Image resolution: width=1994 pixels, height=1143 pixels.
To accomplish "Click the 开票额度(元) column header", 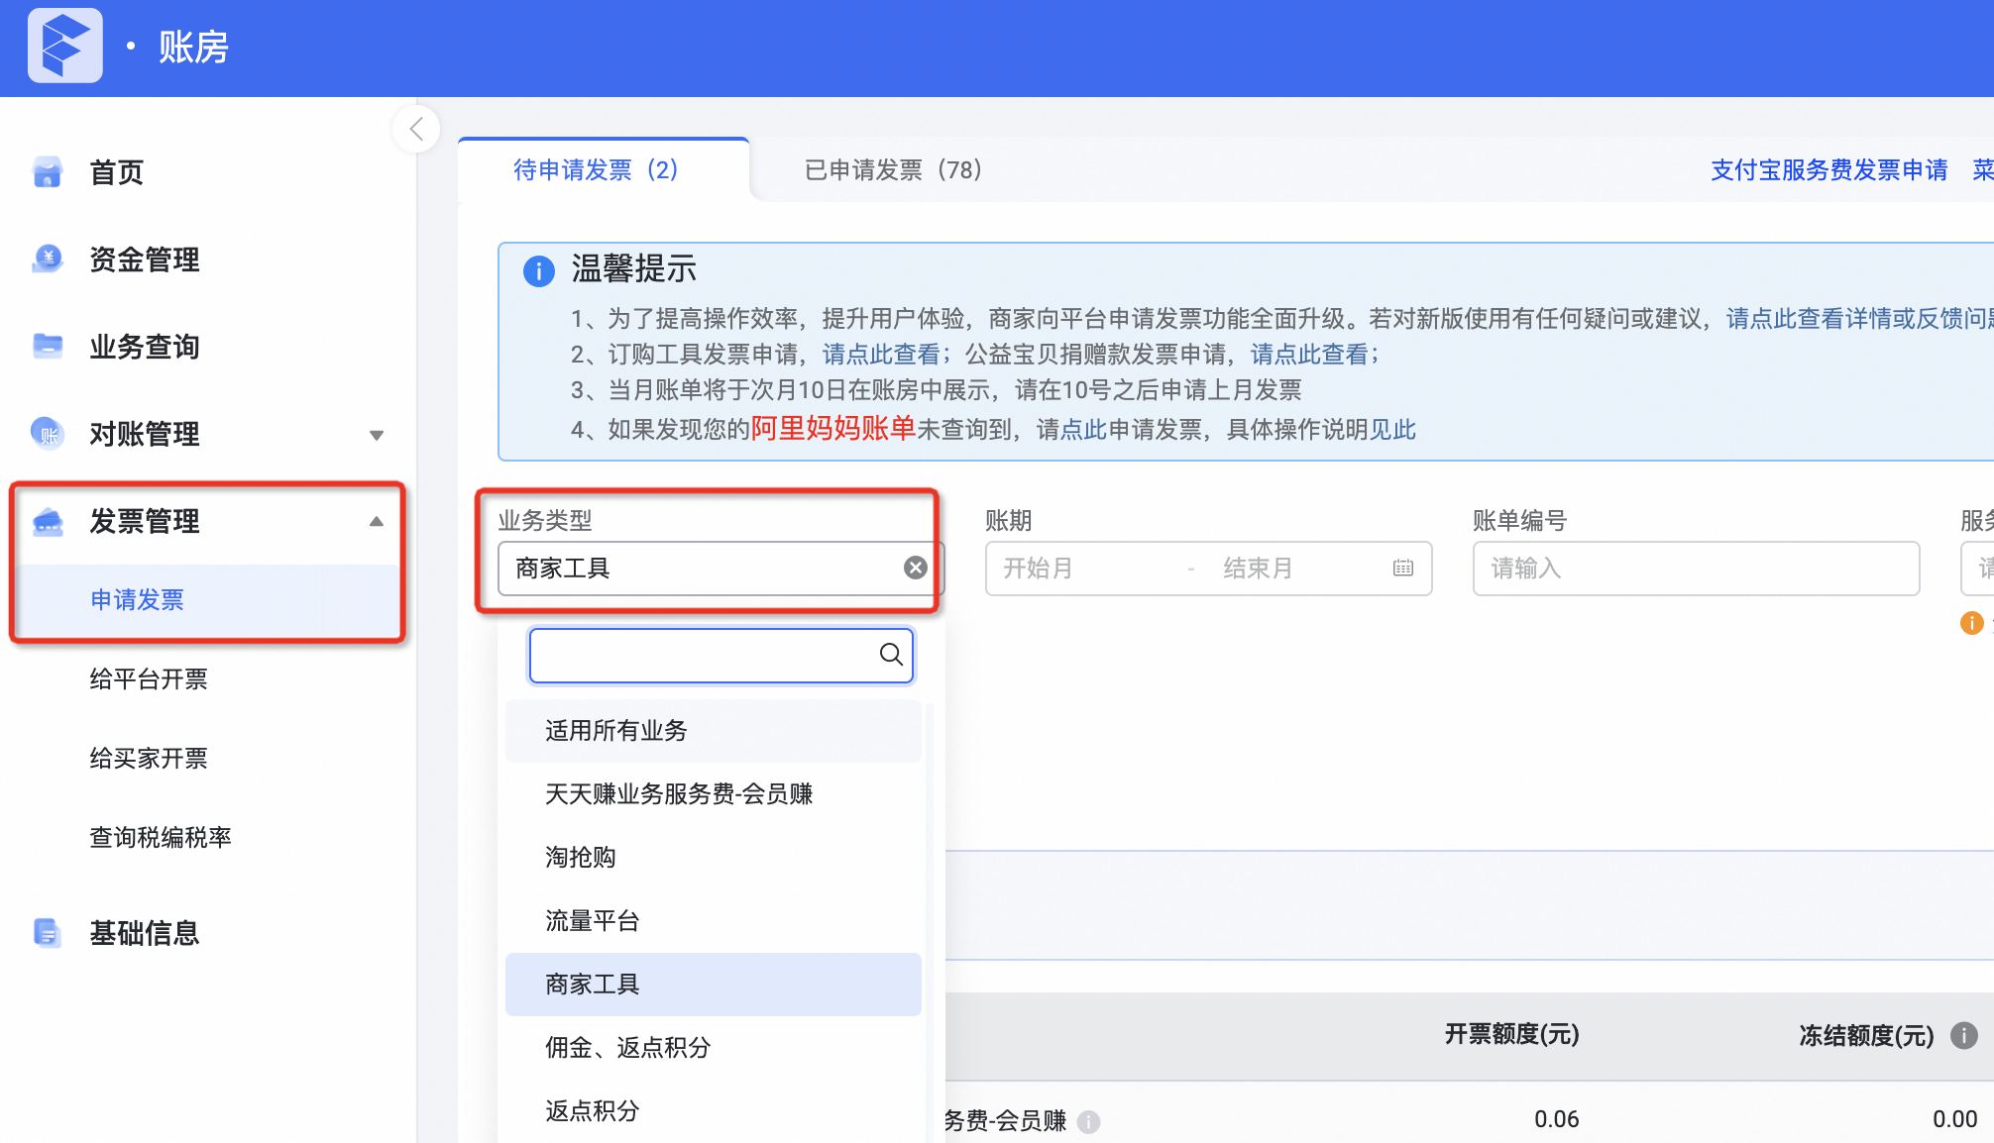I will [1511, 1035].
